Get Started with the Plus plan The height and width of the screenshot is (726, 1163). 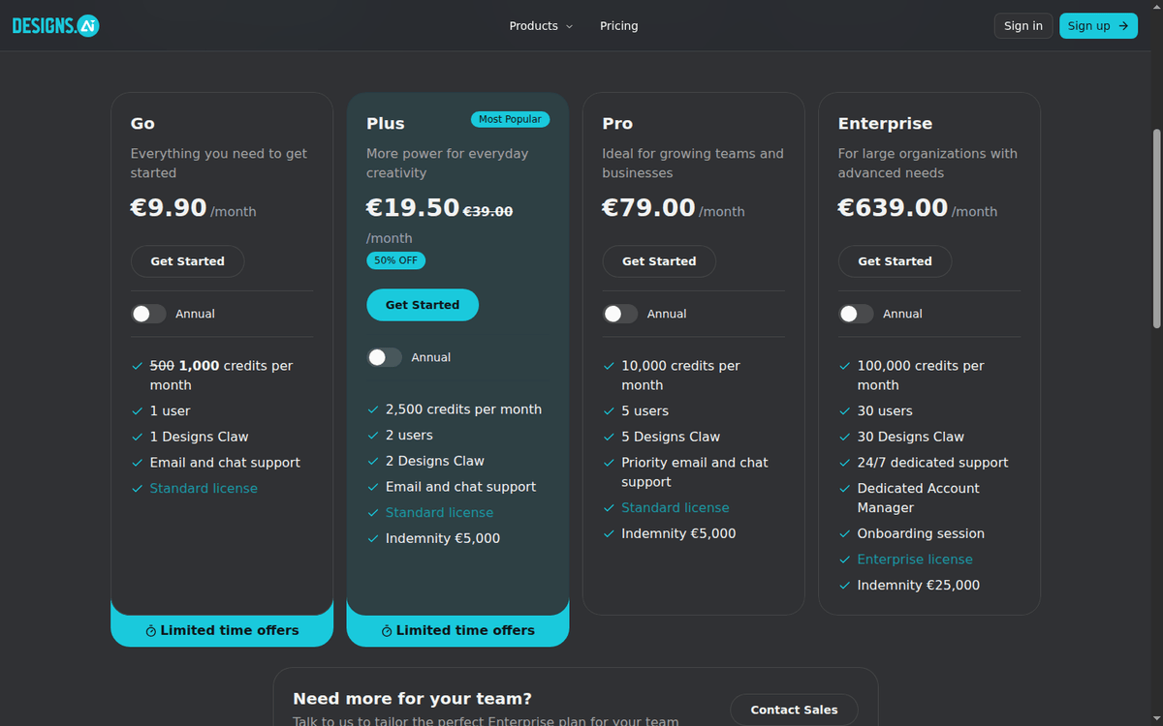tap(423, 305)
